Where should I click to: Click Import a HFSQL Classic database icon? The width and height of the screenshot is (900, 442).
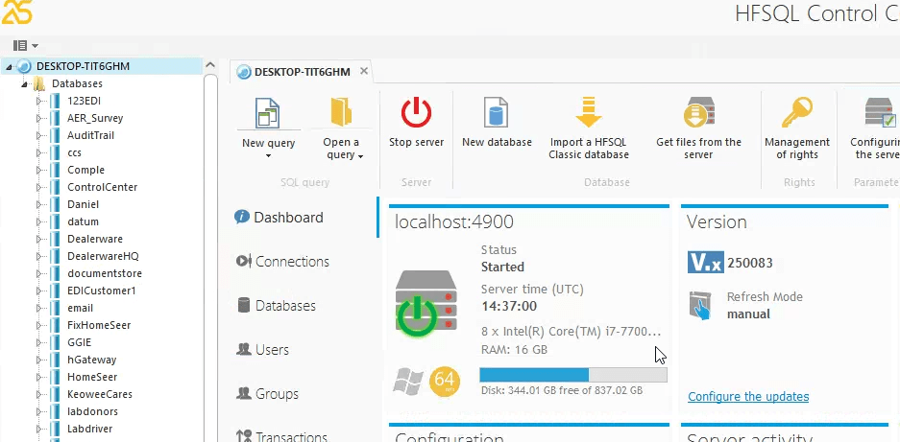(x=588, y=114)
